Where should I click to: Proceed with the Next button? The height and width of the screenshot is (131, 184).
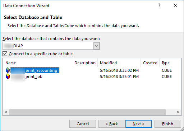coord(139,124)
